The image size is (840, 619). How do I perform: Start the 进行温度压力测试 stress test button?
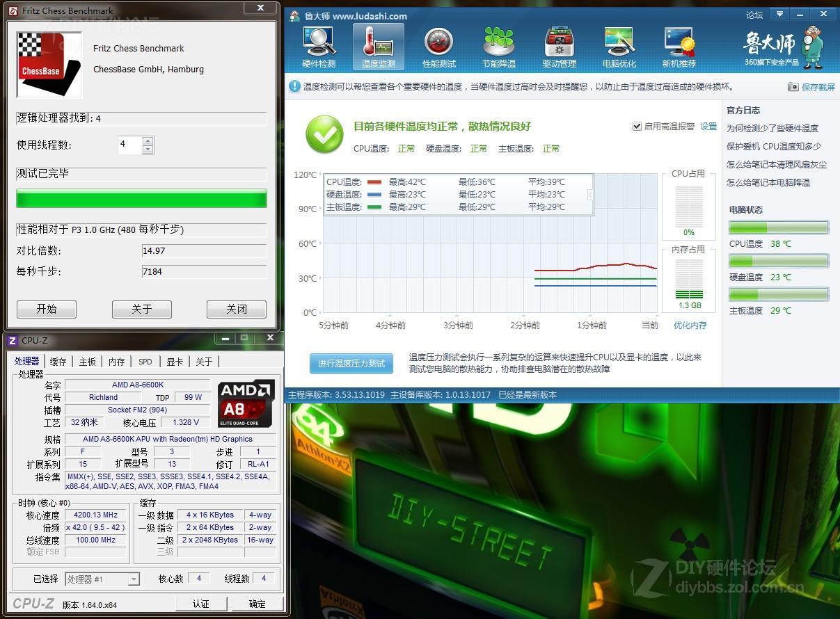coord(351,364)
